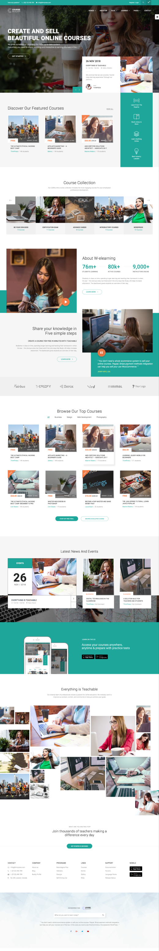Click the Course Collection right arrow

coord(148,200)
